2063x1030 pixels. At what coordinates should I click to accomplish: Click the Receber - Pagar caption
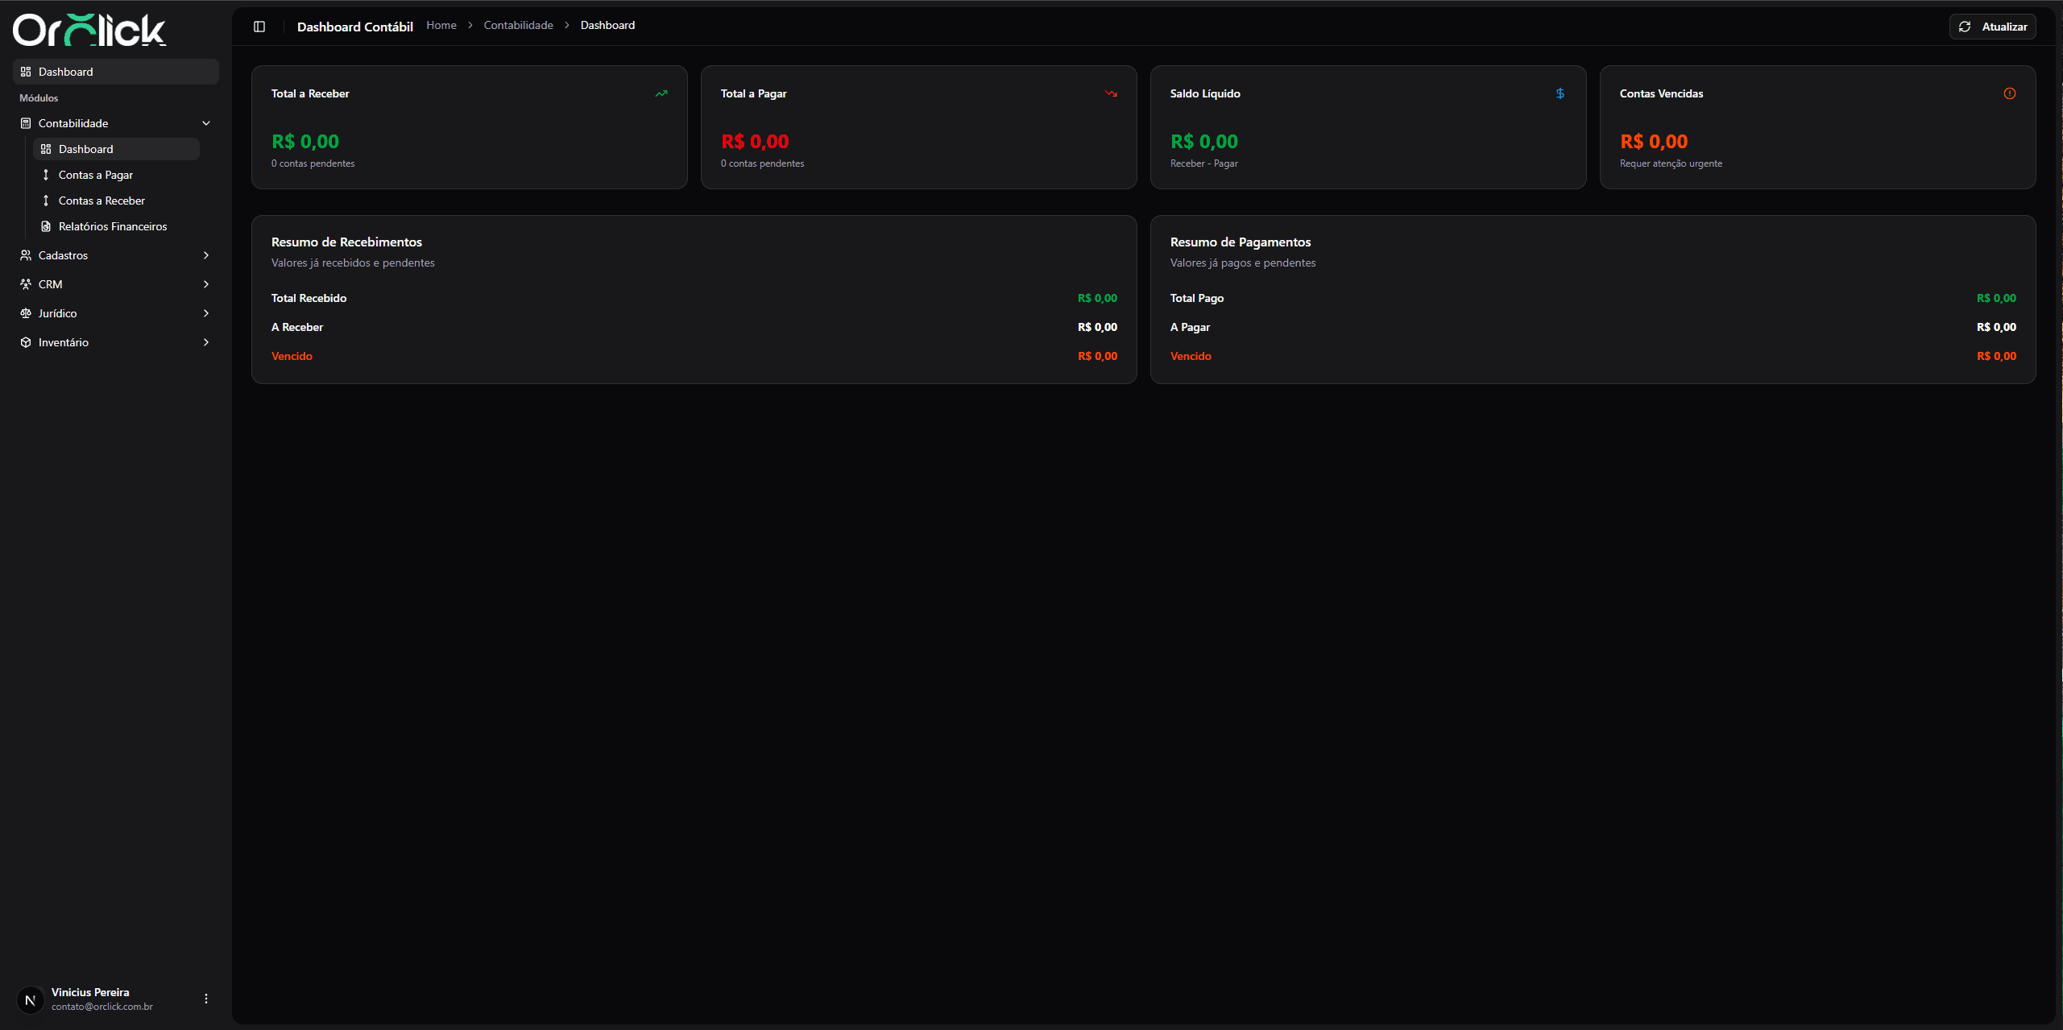coord(1204,163)
